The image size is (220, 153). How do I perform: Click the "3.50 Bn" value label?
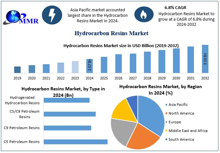(x=205, y=59)
